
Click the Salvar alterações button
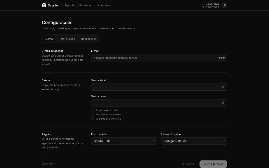coord(213,164)
